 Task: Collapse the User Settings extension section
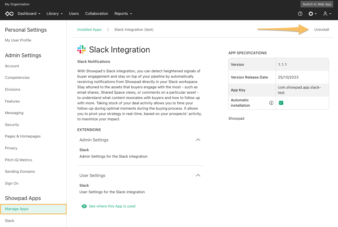tap(198, 175)
